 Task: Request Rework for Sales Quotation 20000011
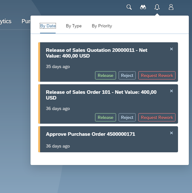[157, 75]
